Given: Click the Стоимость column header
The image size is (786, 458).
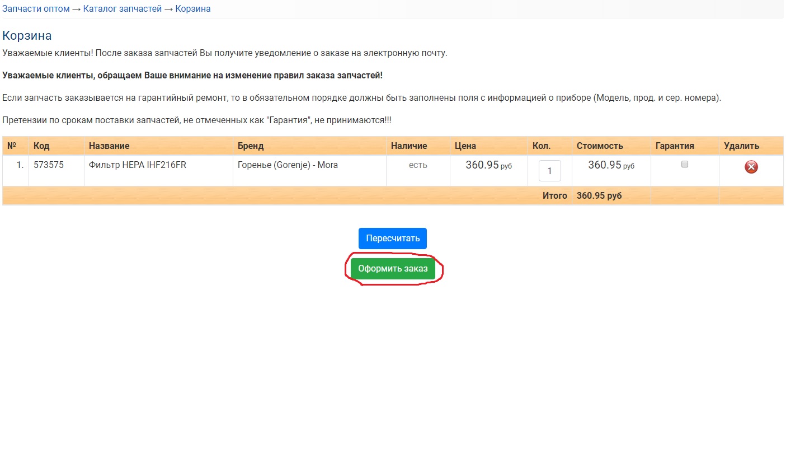Looking at the screenshot, I should point(600,146).
